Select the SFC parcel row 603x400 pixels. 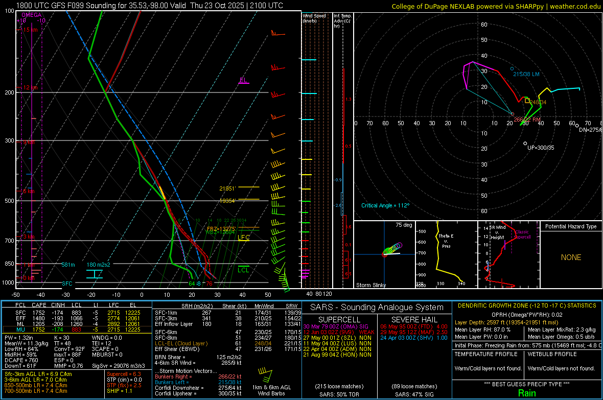tap(77, 313)
